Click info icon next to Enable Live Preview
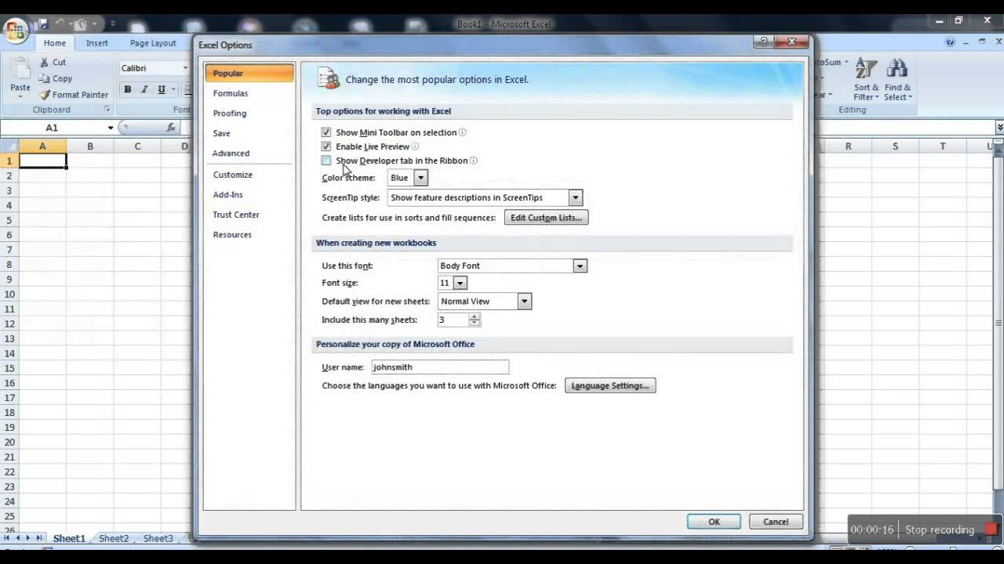Image resolution: width=1004 pixels, height=564 pixels. coord(415,146)
